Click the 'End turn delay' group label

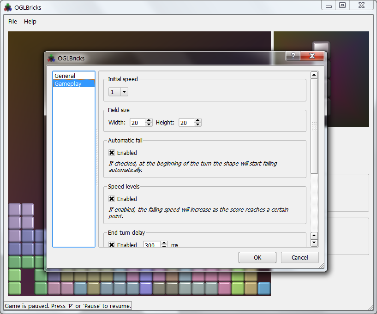click(x=126, y=232)
